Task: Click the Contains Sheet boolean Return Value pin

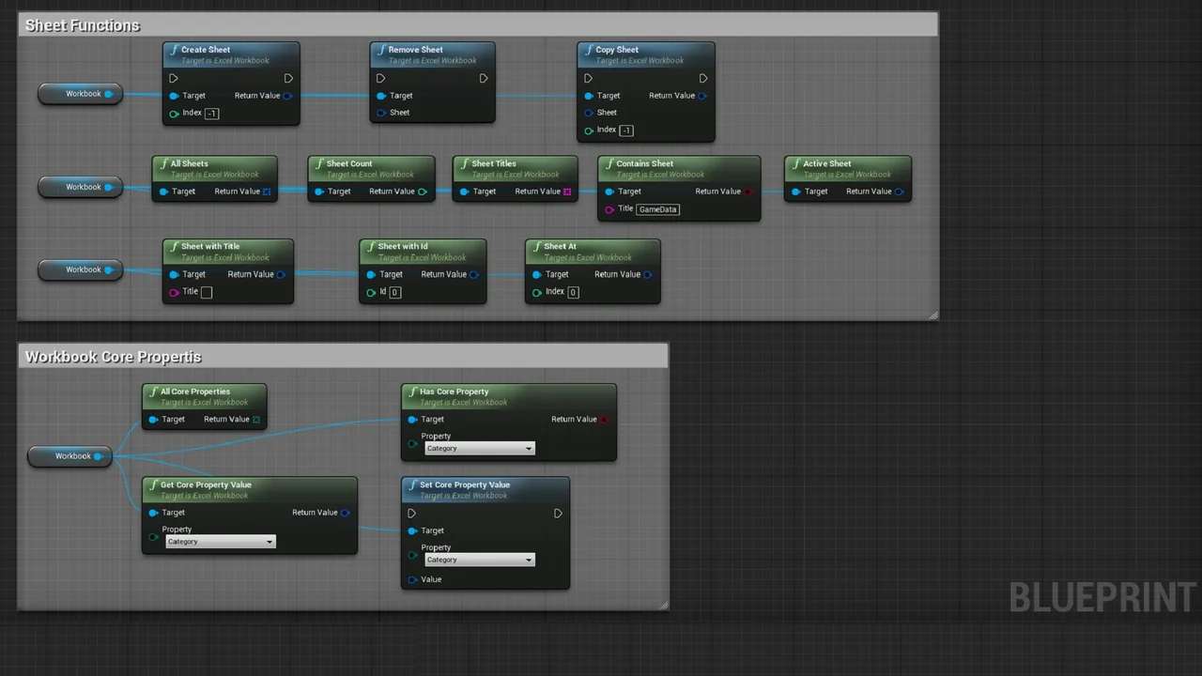Action: pos(748,192)
